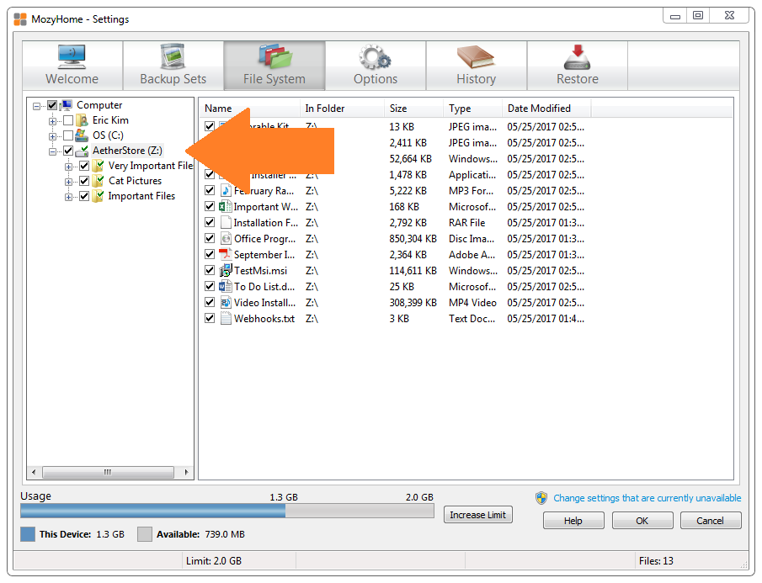762x583 pixels.
Task: Click the MozyHome logo in title bar
Action: coord(20,19)
